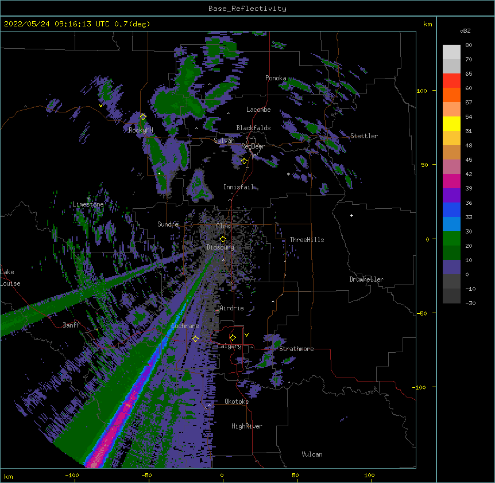Click the Base_Reflectivity title
This screenshot has height=483, width=495.
pyautogui.click(x=247, y=9)
